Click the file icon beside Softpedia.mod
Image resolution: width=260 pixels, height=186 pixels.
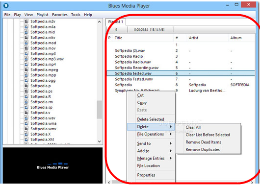26,43
